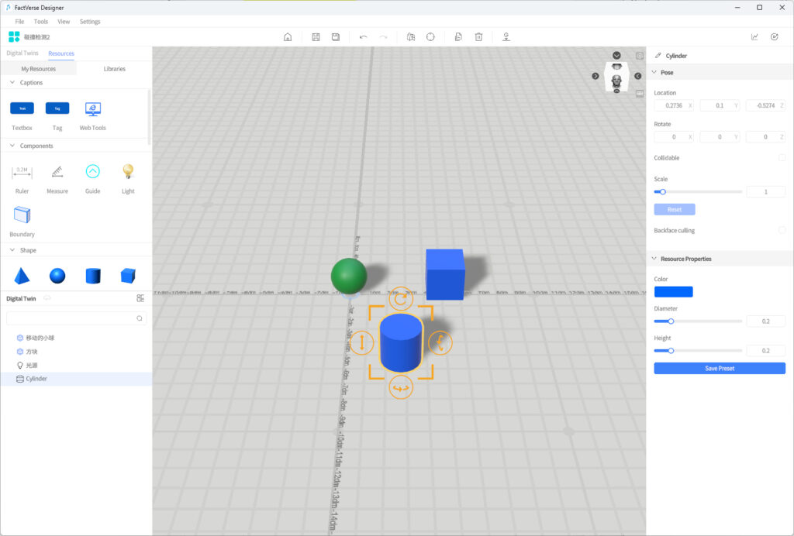Click the circular play/preview icon at top right

click(775, 37)
